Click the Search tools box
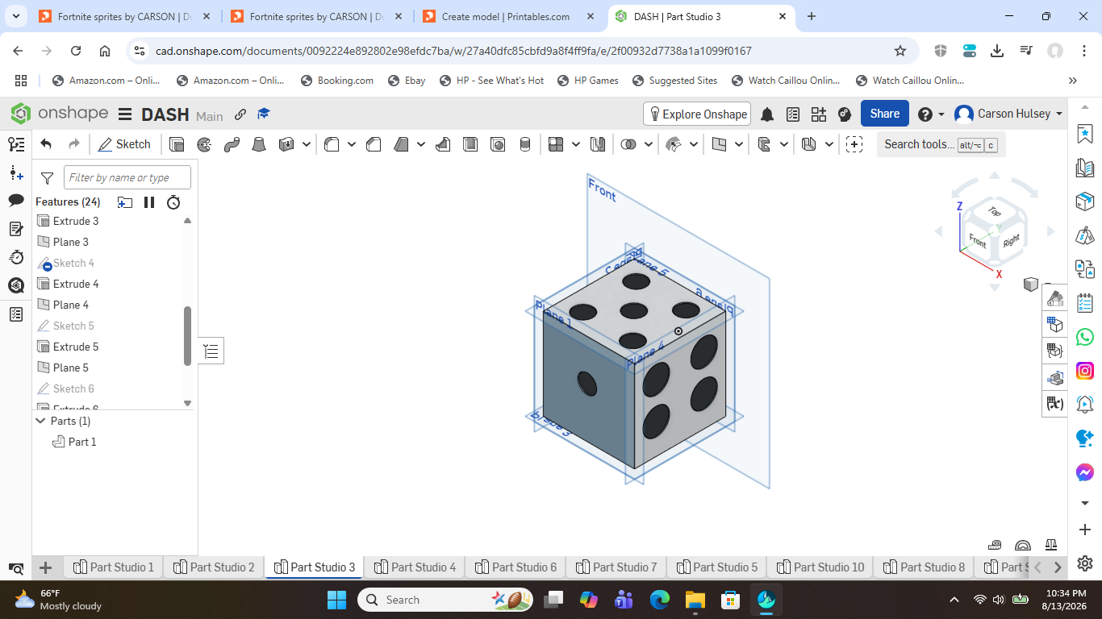The width and height of the screenshot is (1102, 619). pyautogui.click(x=941, y=144)
